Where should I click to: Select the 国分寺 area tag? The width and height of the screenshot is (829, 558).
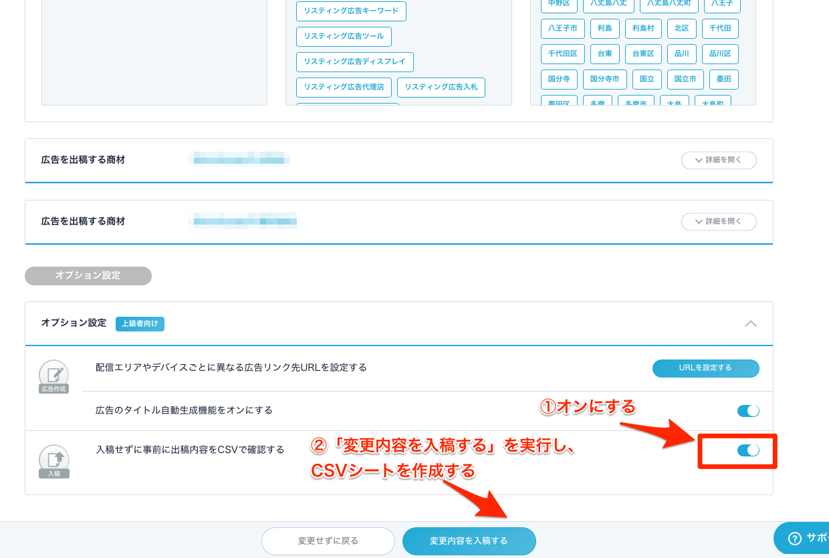click(559, 79)
